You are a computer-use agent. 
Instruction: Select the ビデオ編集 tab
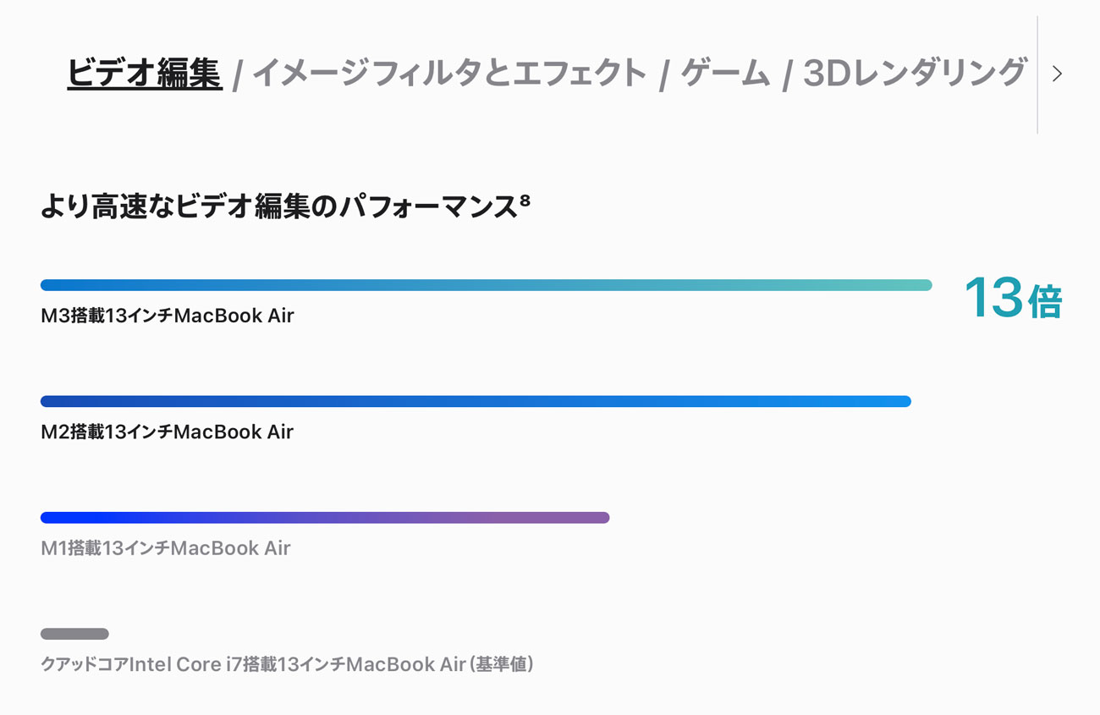click(x=144, y=74)
